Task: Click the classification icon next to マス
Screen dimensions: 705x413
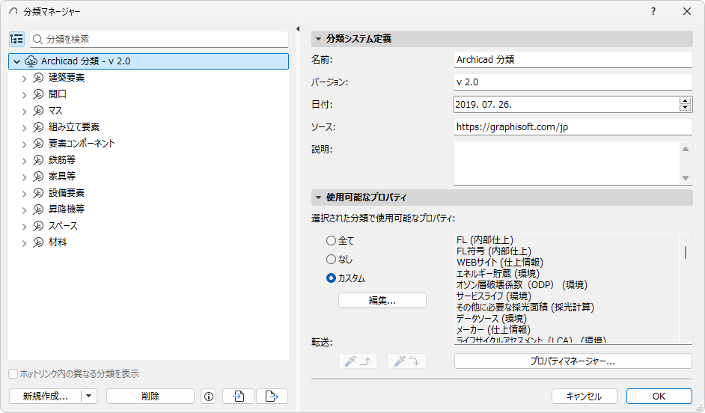Action: [x=38, y=111]
